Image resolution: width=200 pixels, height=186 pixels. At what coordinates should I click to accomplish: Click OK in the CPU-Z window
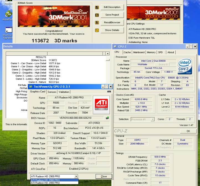188,131
